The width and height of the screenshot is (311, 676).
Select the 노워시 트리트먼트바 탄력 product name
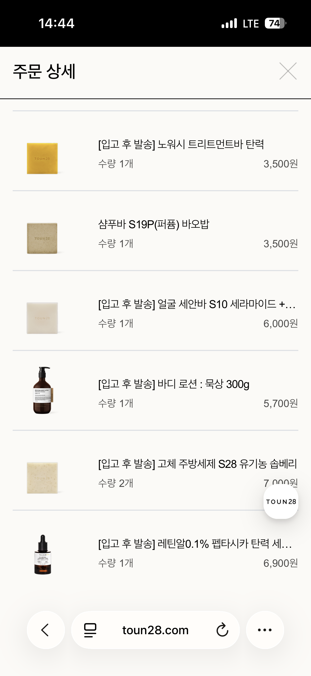click(181, 144)
